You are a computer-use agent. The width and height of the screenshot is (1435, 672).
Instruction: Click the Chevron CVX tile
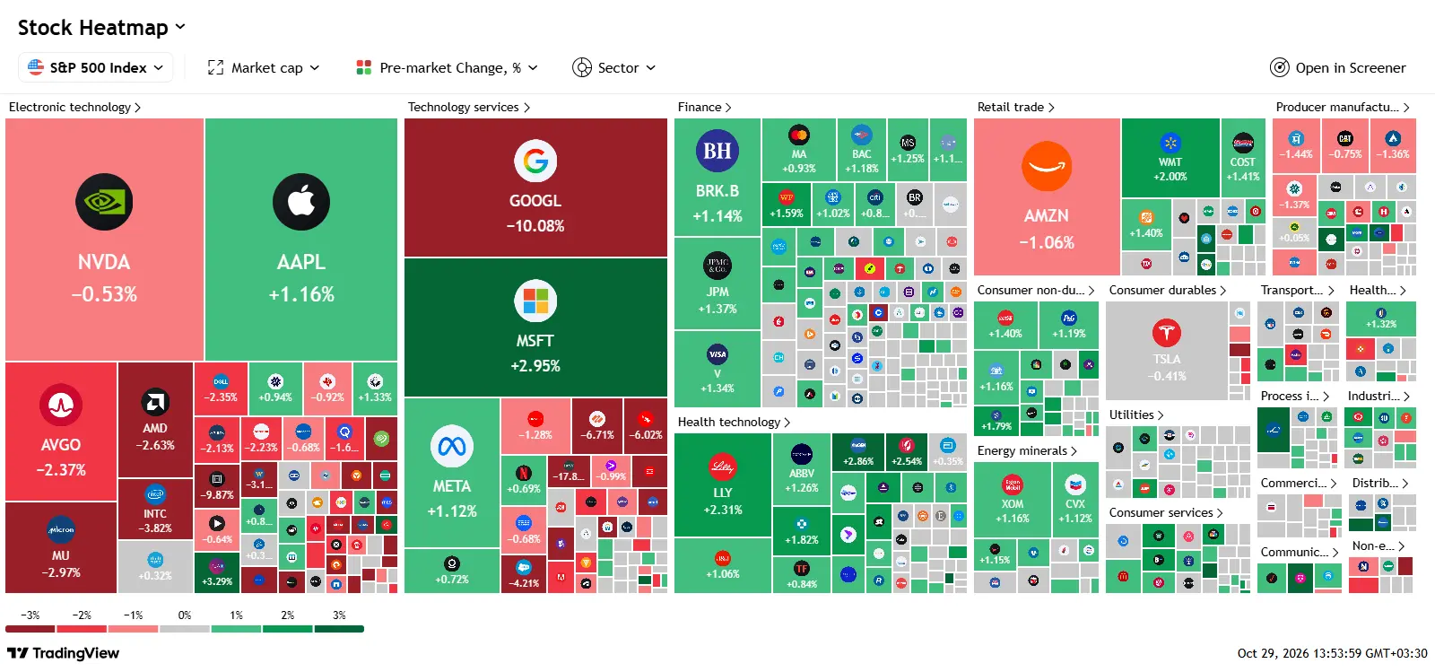pyautogui.click(x=1075, y=500)
